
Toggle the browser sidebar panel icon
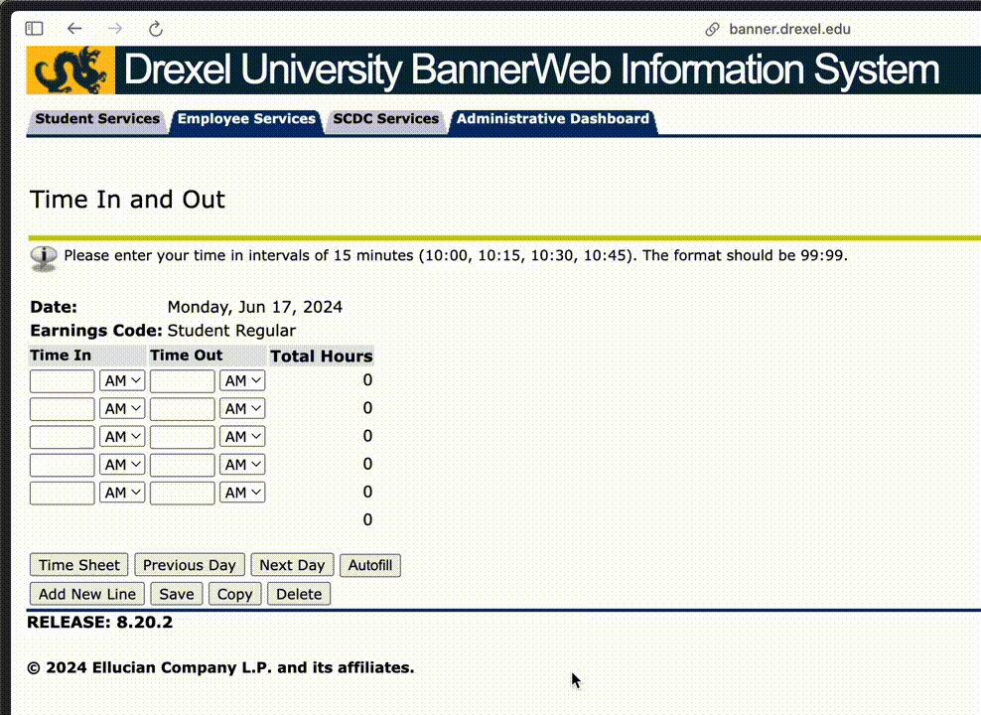(x=35, y=29)
